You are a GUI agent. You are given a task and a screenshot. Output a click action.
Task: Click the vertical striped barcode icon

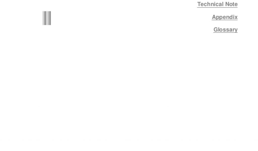pyautogui.click(x=47, y=18)
